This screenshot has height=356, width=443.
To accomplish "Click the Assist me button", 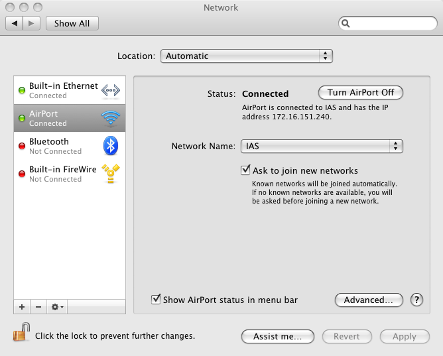I will (x=278, y=336).
